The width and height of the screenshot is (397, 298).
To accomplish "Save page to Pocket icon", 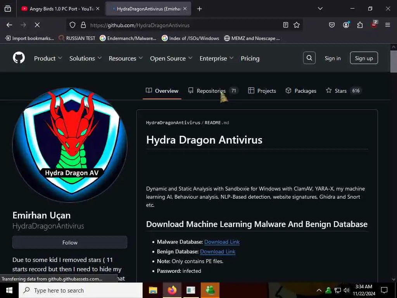I will pos(332,25).
